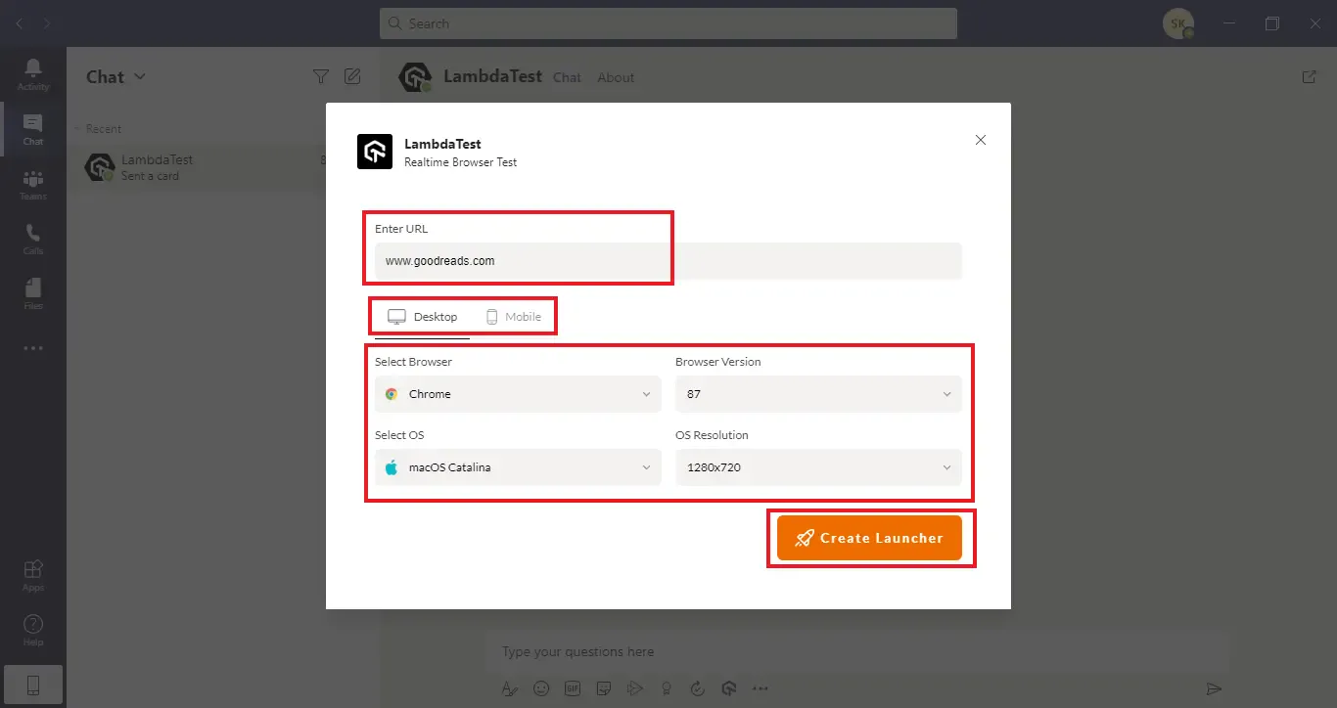Open the LambdaTest messaging extension icon
Screen dimensions: 1337x708
[729, 687]
